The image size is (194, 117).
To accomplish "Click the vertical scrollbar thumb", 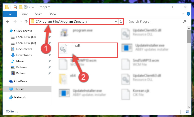I will pyautogui.click(x=189, y=36).
